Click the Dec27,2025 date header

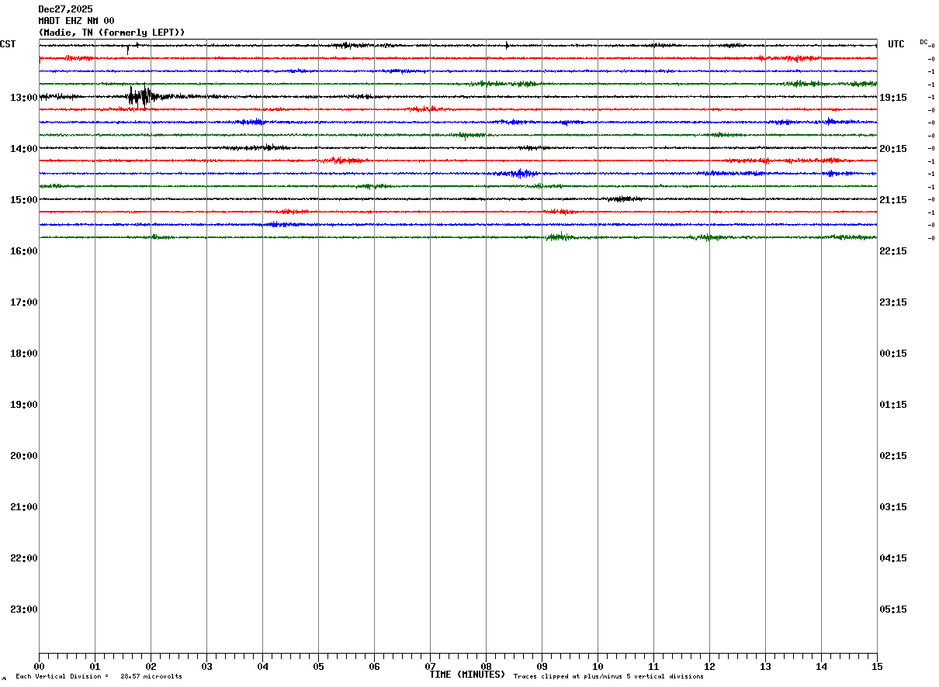65,9
